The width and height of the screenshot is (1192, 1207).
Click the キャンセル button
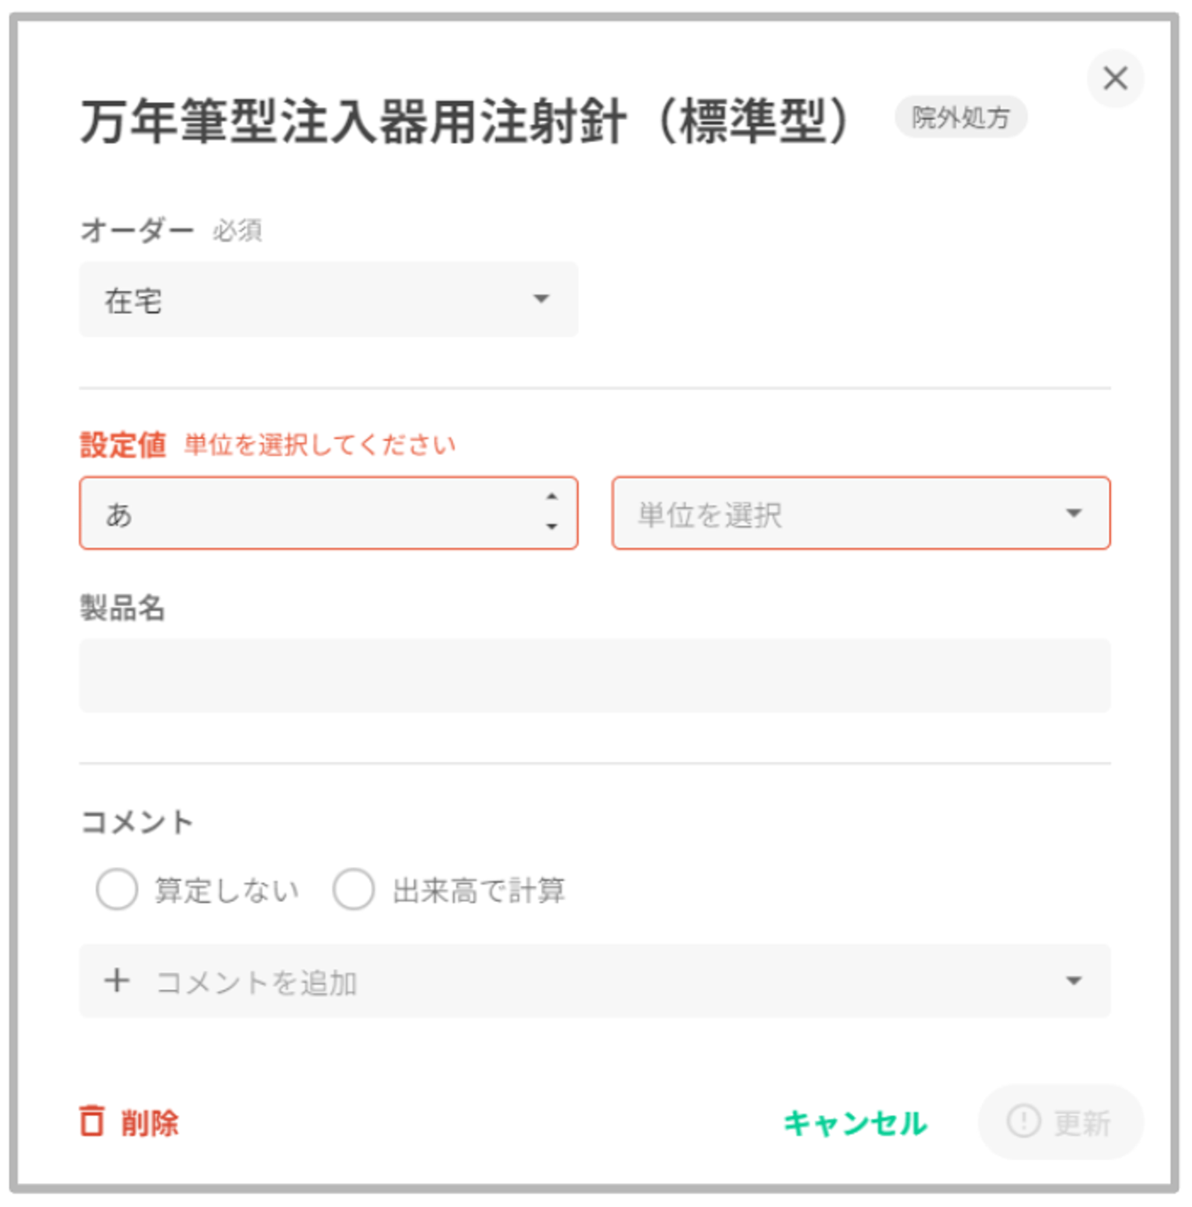855,1123
